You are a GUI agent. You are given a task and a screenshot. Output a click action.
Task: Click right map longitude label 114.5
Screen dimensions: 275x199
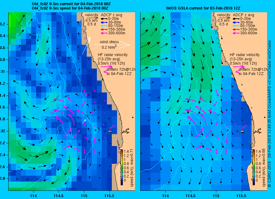pos(191,196)
